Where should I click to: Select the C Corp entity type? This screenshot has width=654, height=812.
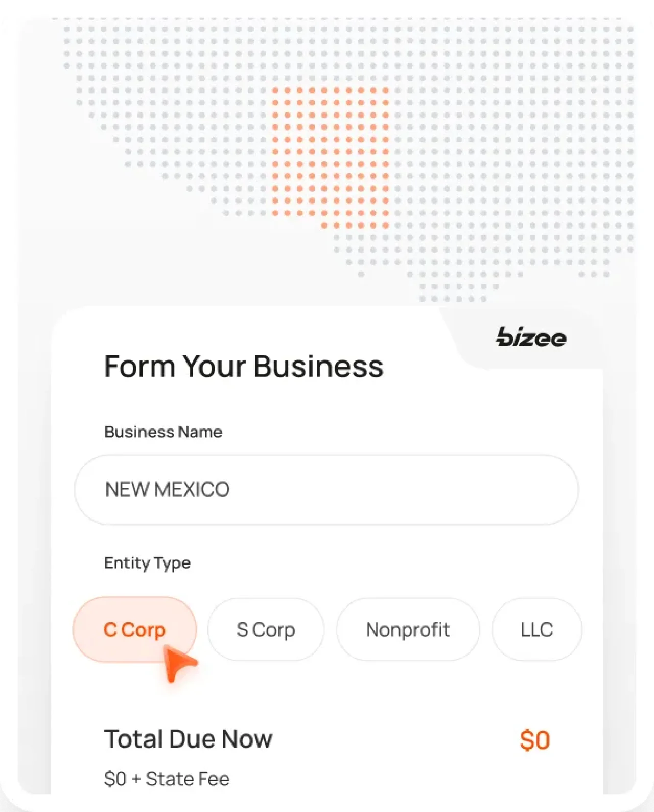coord(134,629)
